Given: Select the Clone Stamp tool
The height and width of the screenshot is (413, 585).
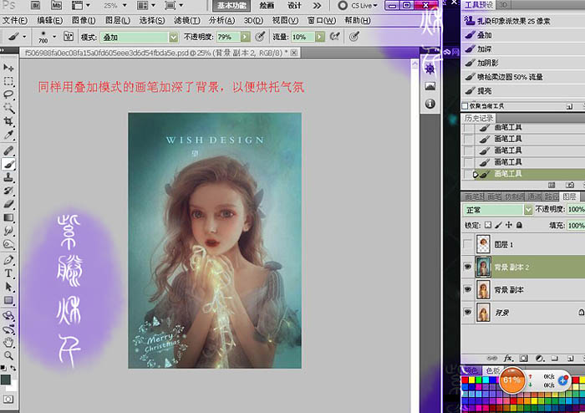Looking at the screenshot, I should click(x=8, y=177).
